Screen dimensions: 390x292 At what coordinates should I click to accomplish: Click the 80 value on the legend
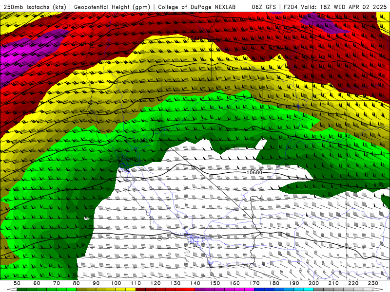pos(77,283)
